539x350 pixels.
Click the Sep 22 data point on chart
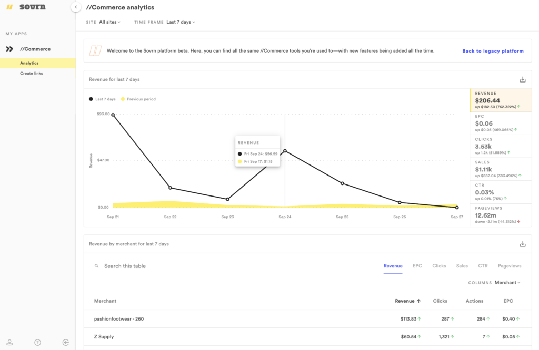[x=170, y=188]
